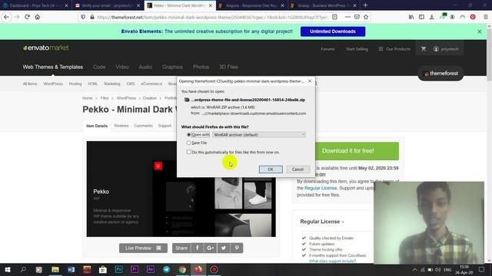
Task: Open Firefox hamburger menu
Action: 485,17
